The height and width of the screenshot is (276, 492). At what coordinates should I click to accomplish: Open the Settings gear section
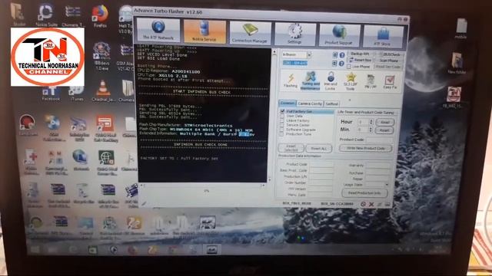click(x=295, y=34)
